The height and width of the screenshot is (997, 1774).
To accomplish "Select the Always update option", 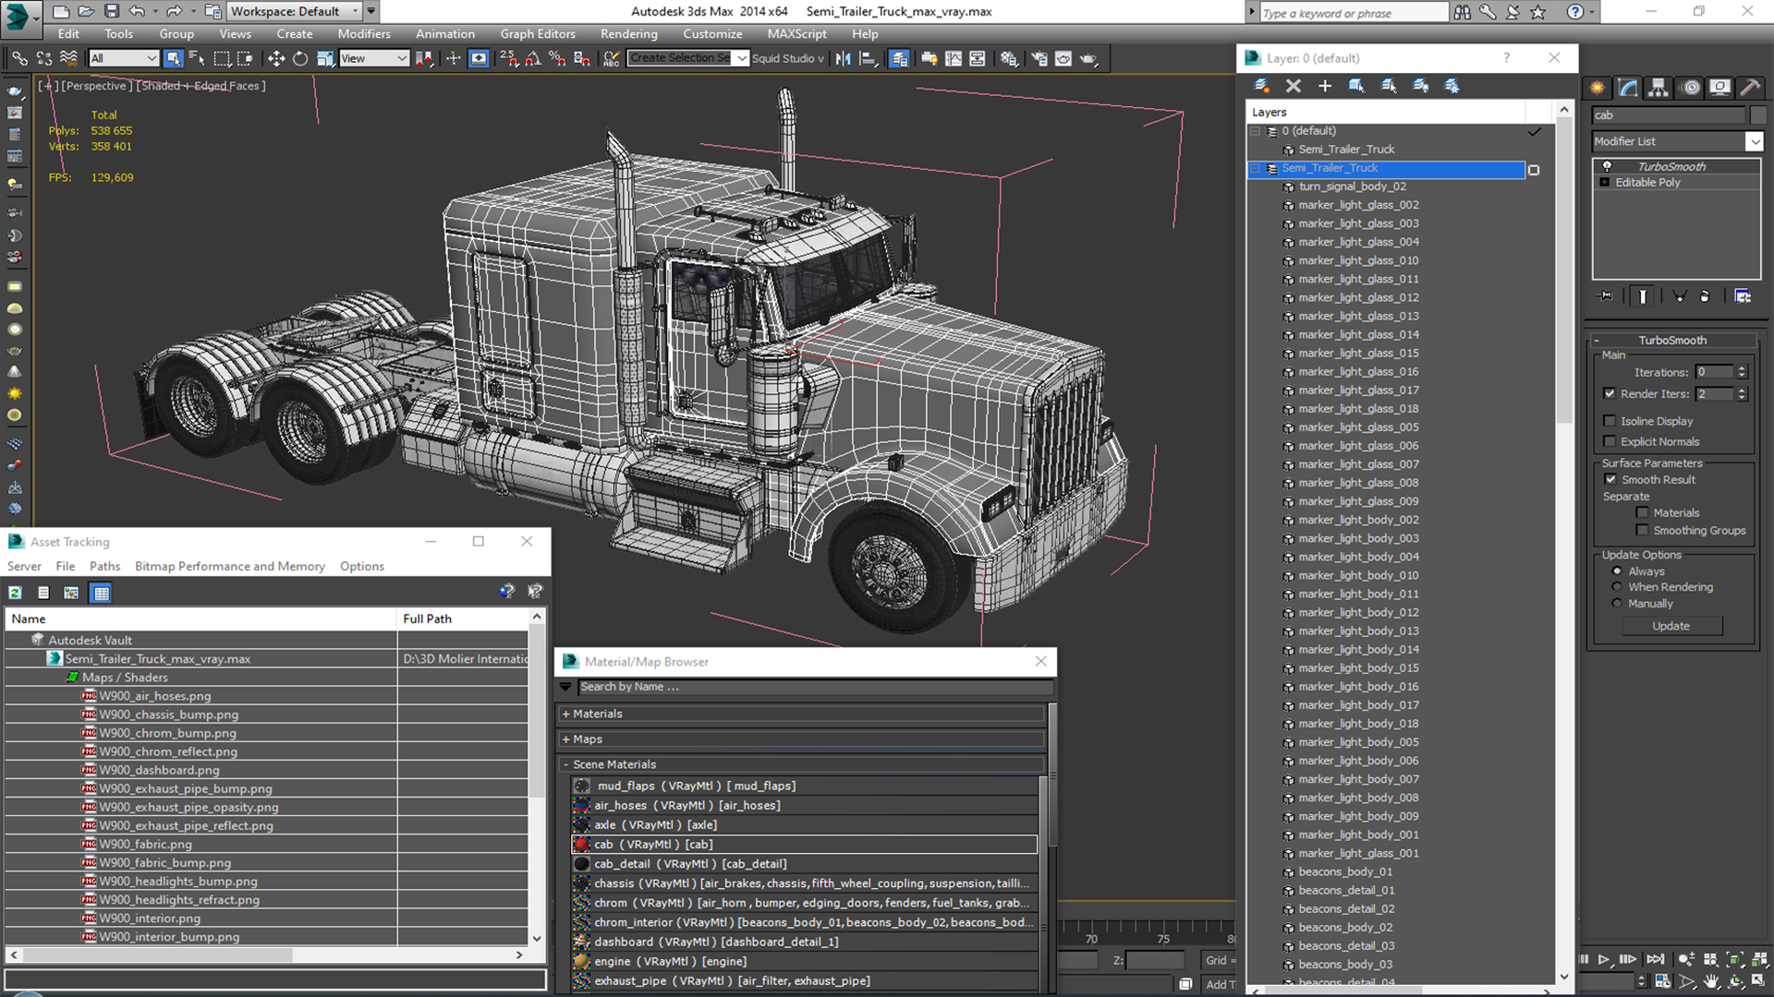I will pos(1617,571).
